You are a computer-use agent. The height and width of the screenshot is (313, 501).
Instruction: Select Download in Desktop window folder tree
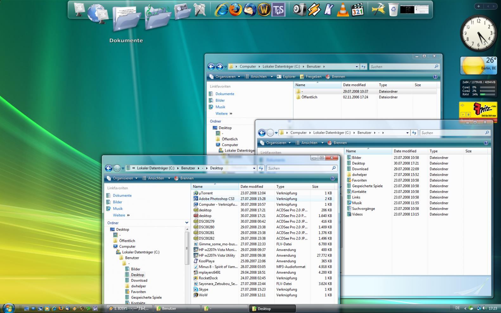pyautogui.click(x=139, y=280)
